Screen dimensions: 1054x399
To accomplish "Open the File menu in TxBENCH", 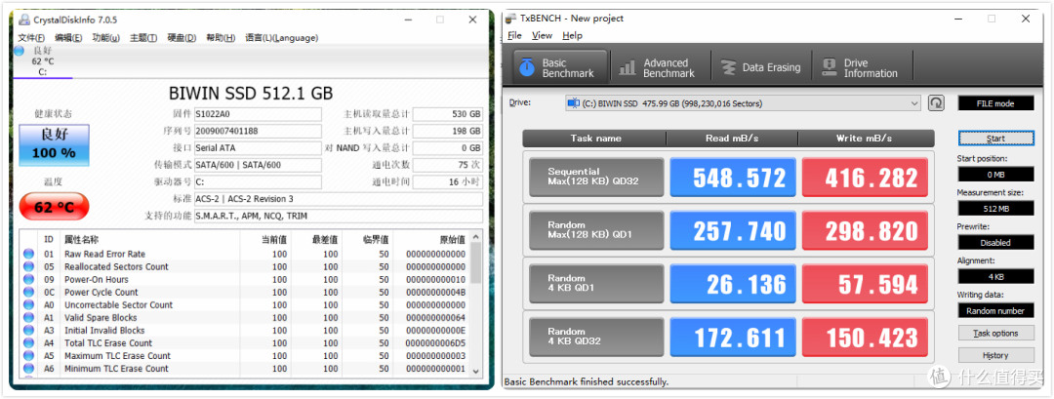I will (515, 35).
